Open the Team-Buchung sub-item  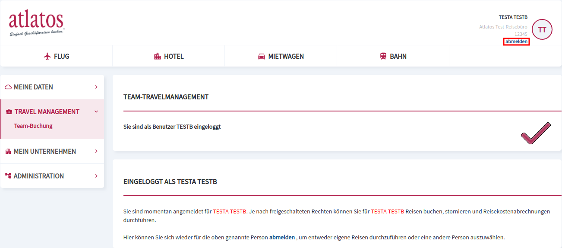pyautogui.click(x=33, y=126)
